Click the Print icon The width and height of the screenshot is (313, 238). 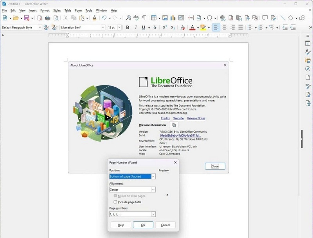click(x=48, y=18)
